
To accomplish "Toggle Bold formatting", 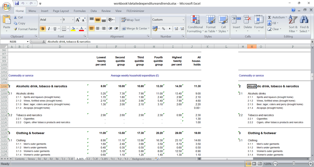I will coord(43,29).
